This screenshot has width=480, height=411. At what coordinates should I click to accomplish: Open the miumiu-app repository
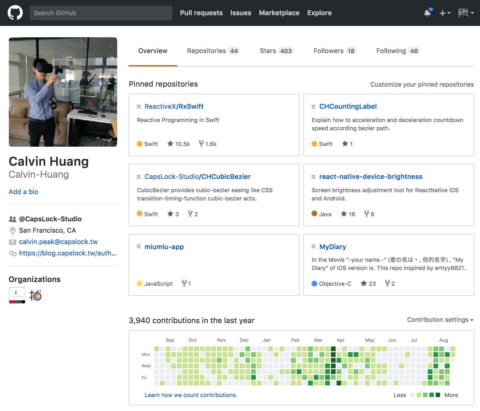(x=164, y=247)
